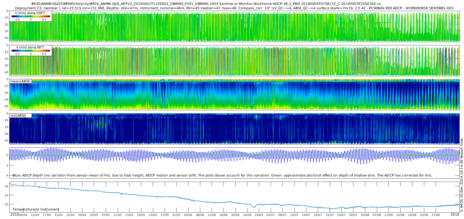464x219 pixels.
Task: Select the 09/04 date tick label
Action: [x=23, y=215]
